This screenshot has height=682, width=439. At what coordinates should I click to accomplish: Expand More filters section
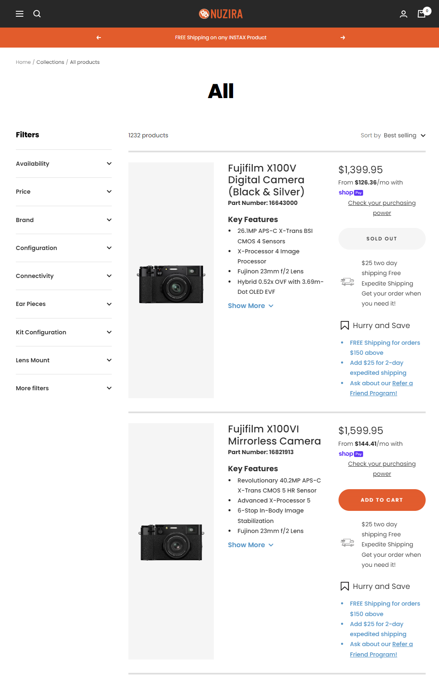[x=64, y=388]
